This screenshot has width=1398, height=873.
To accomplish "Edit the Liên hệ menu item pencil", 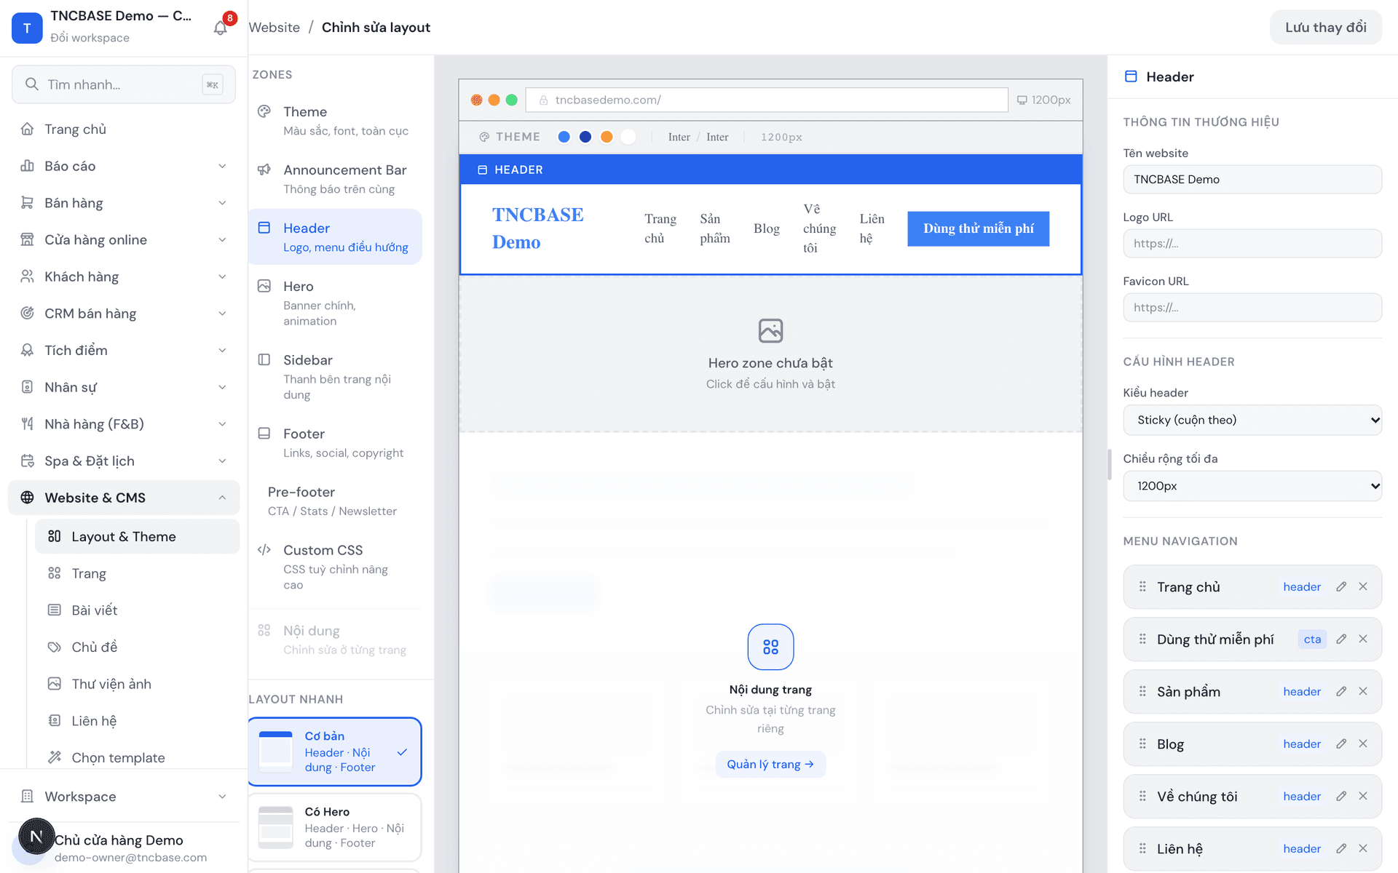I will pos(1341,849).
